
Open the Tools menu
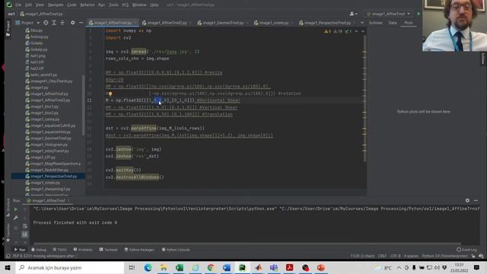point(113,5)
